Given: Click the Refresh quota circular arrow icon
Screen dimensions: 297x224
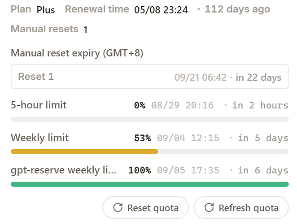Looking at the screenshot, I should (209, 207).
